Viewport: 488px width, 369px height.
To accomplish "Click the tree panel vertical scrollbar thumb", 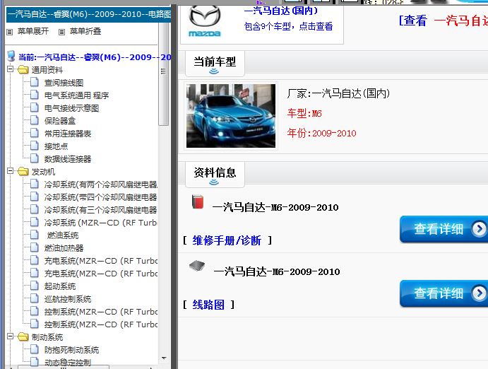I will pos(163,75).
